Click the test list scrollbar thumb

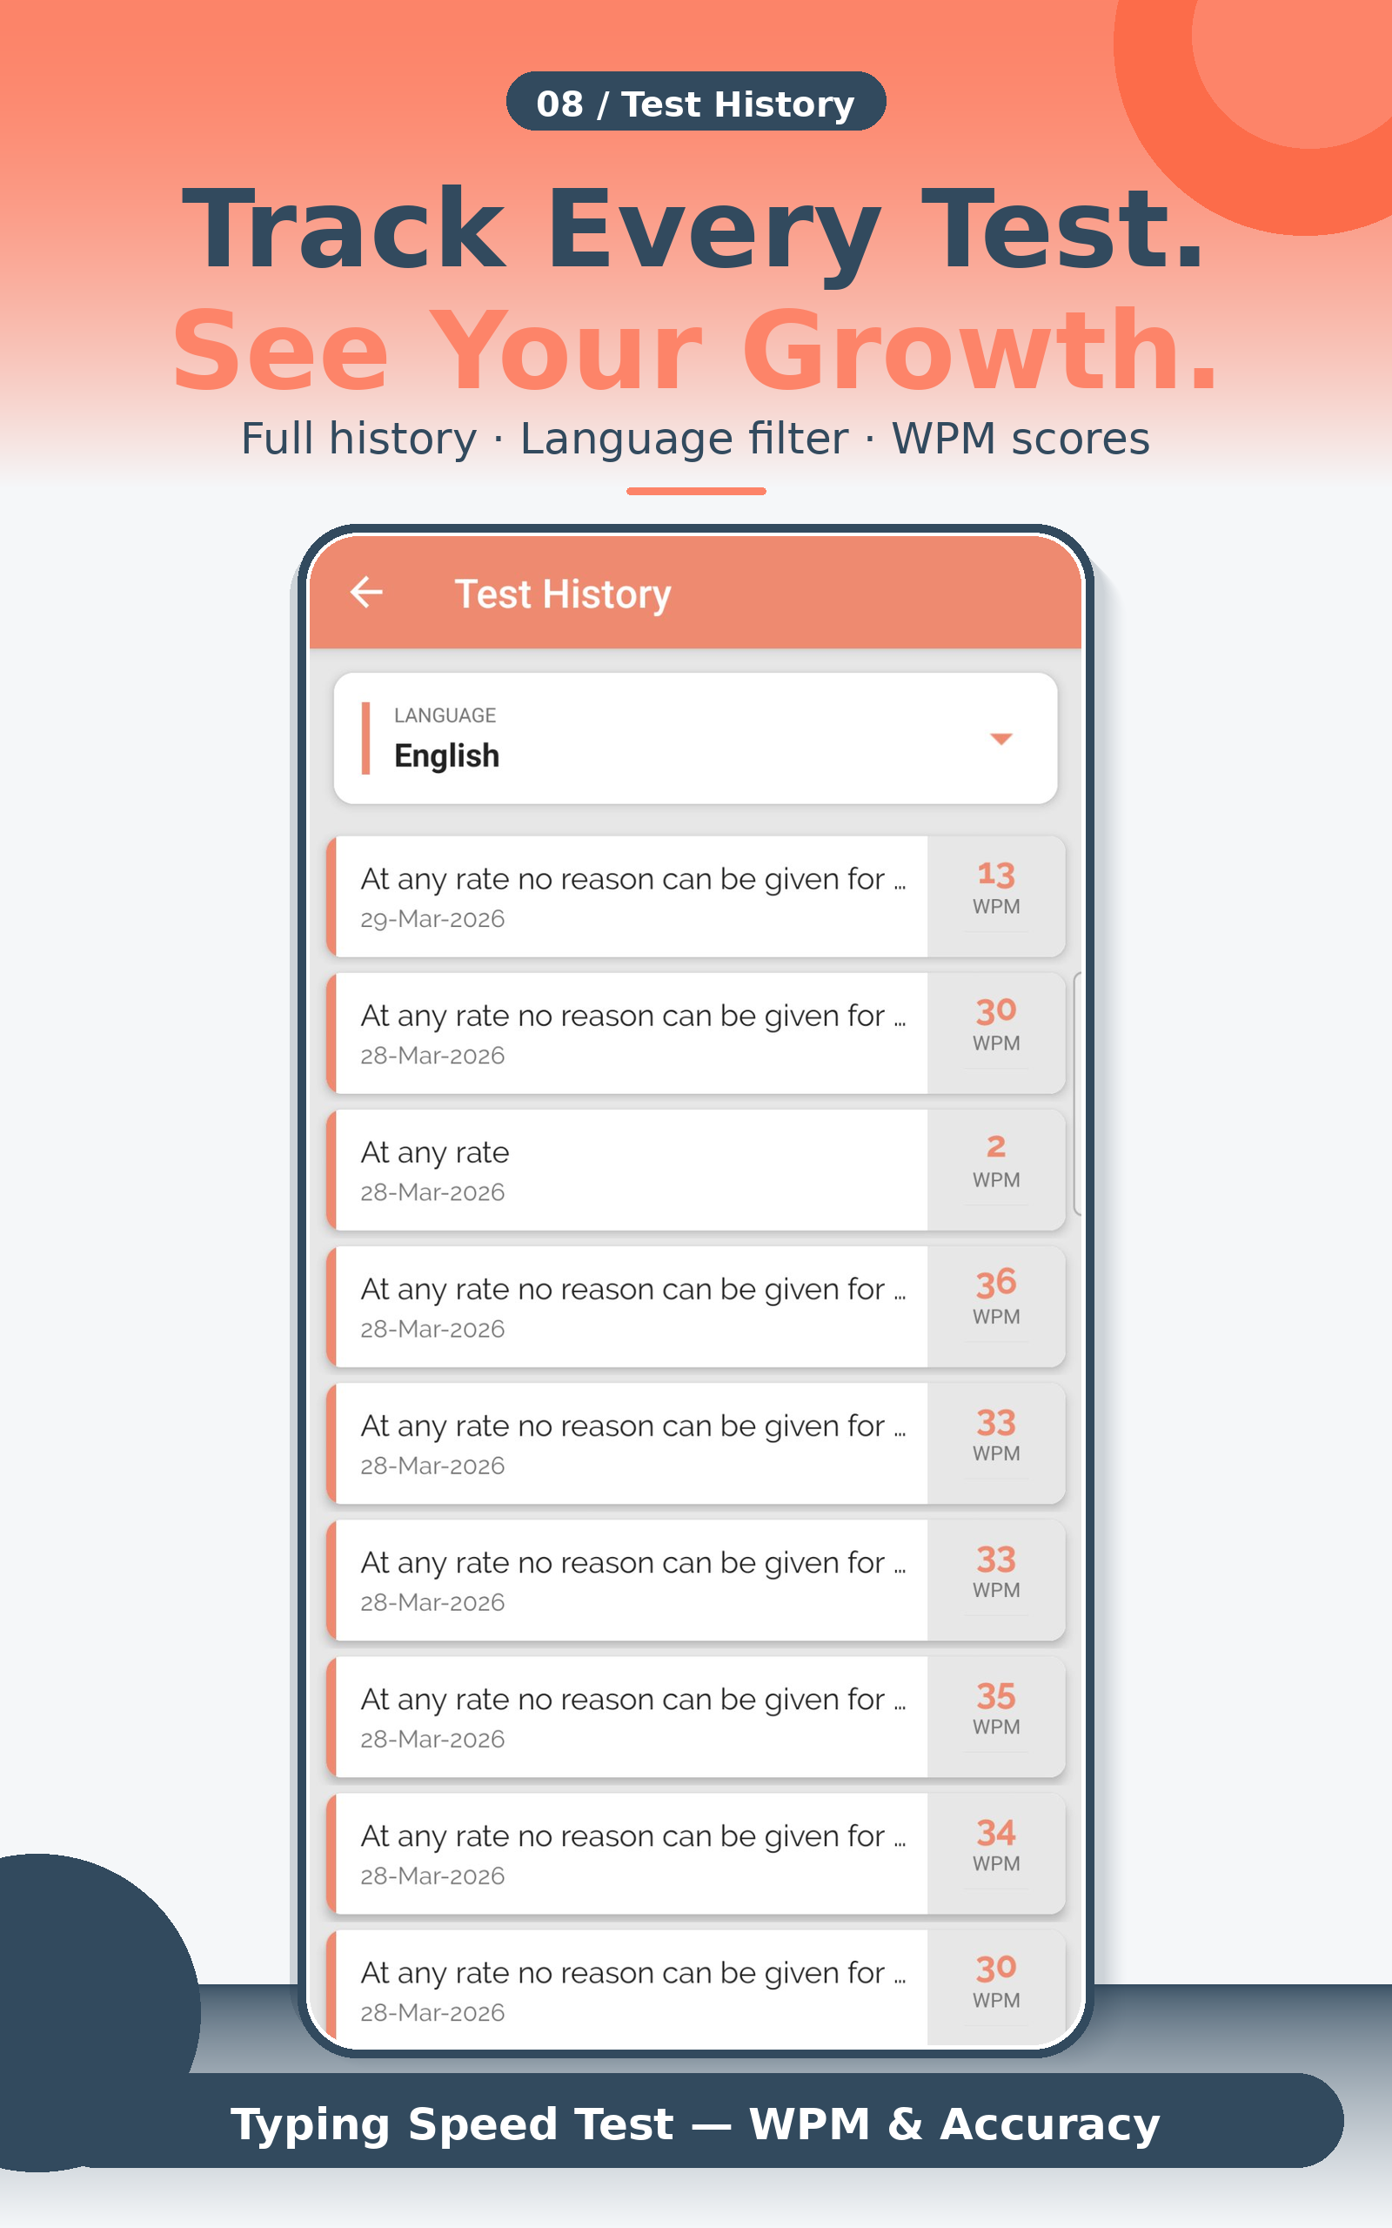[x=1077, y=1093]
